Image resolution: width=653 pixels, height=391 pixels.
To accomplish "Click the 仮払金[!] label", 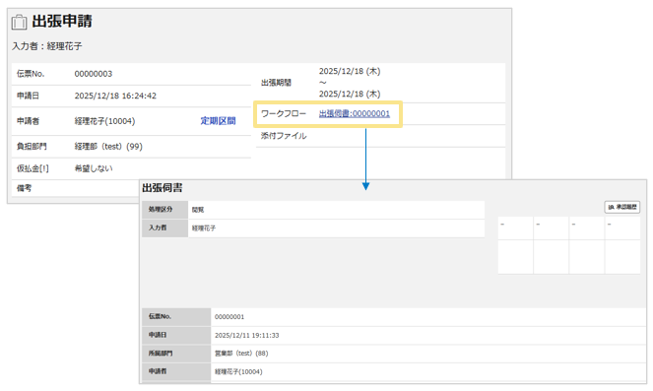I will pos(33,168).
